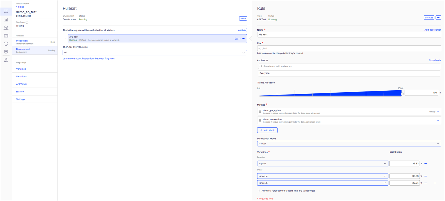Screen dimensions: 445x201
Task: Open API Values in Flag Setup
Action: tap(22, 84)
